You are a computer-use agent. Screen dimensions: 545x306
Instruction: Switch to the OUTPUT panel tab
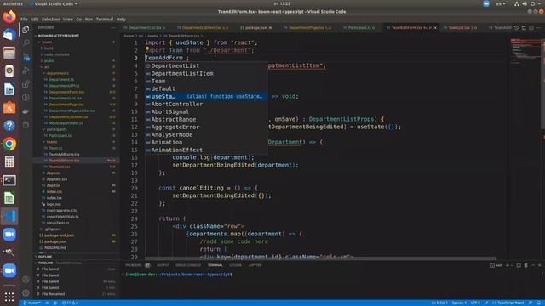pos(163,265)
